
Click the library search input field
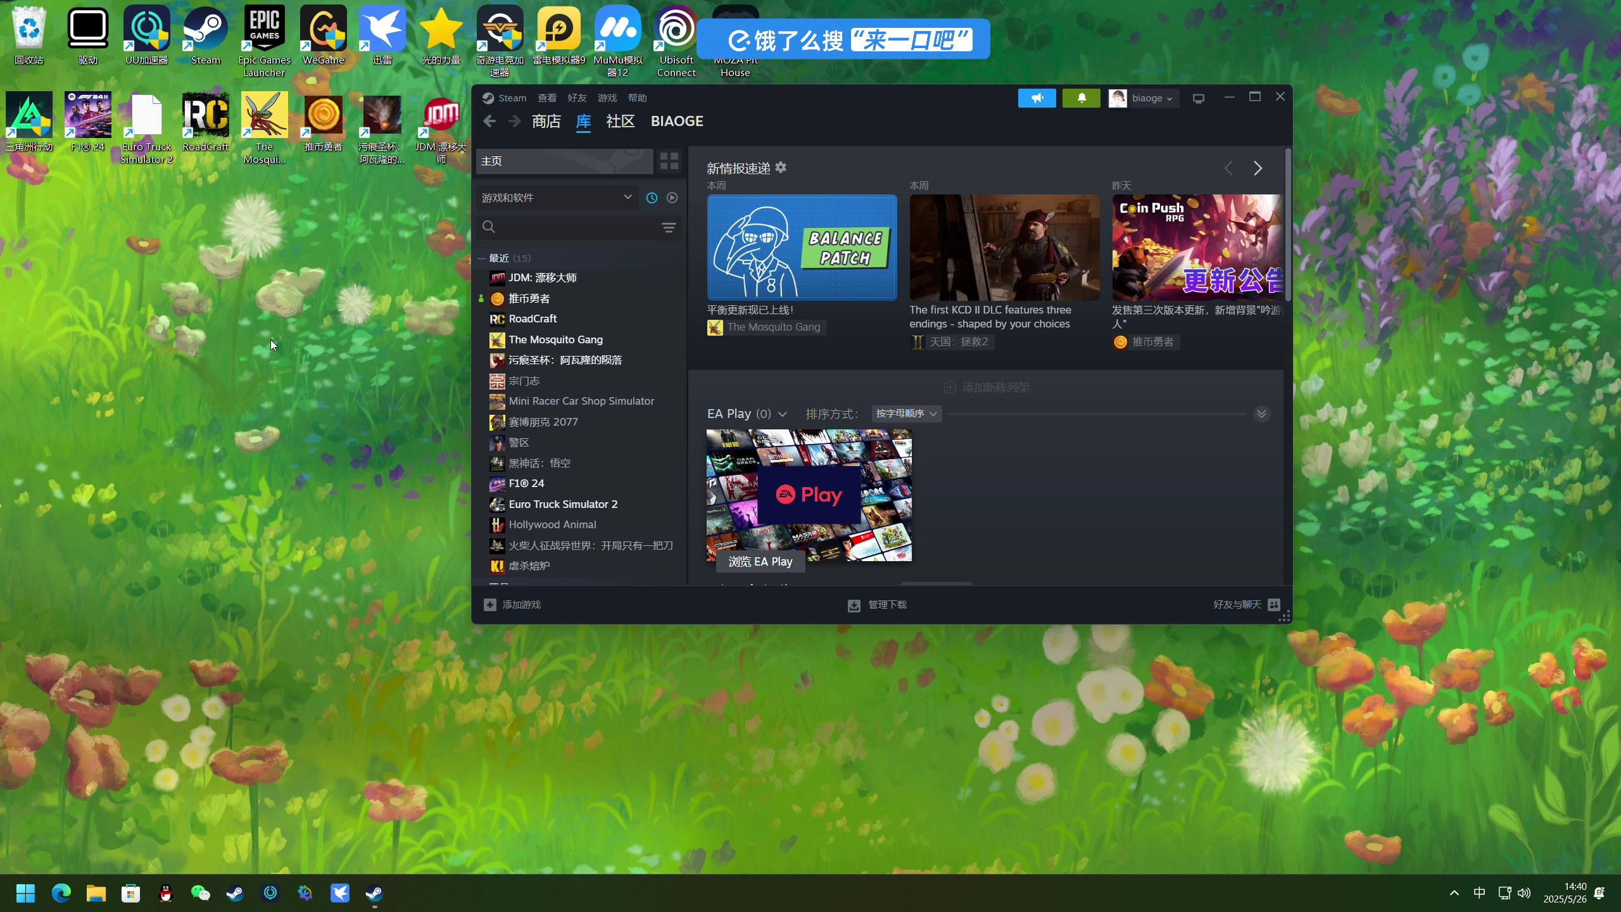pyautogui.click(x=577, y=227)
